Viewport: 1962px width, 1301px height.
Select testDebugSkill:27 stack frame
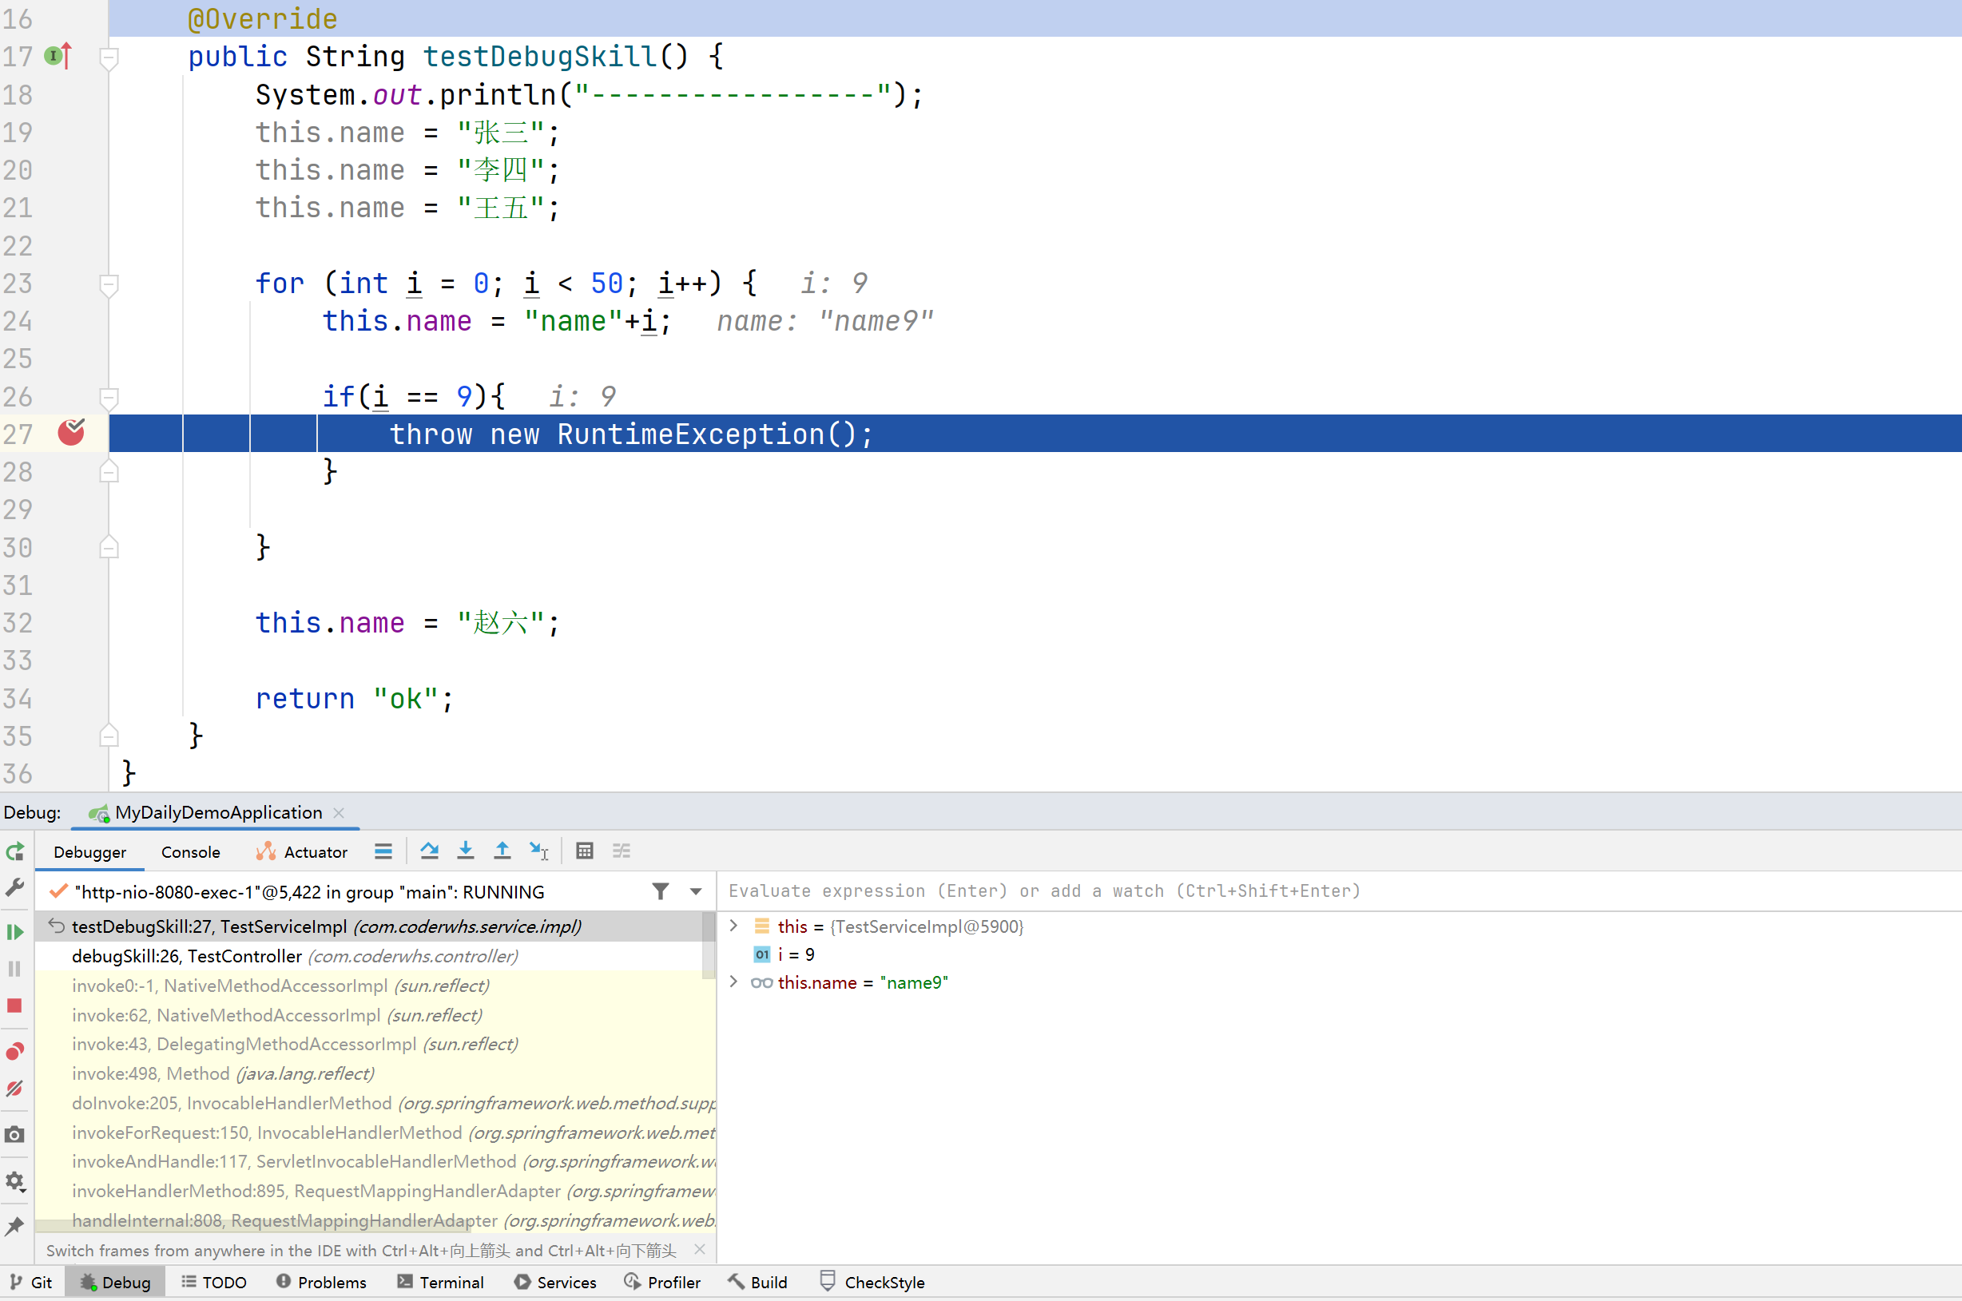point(369,926)
